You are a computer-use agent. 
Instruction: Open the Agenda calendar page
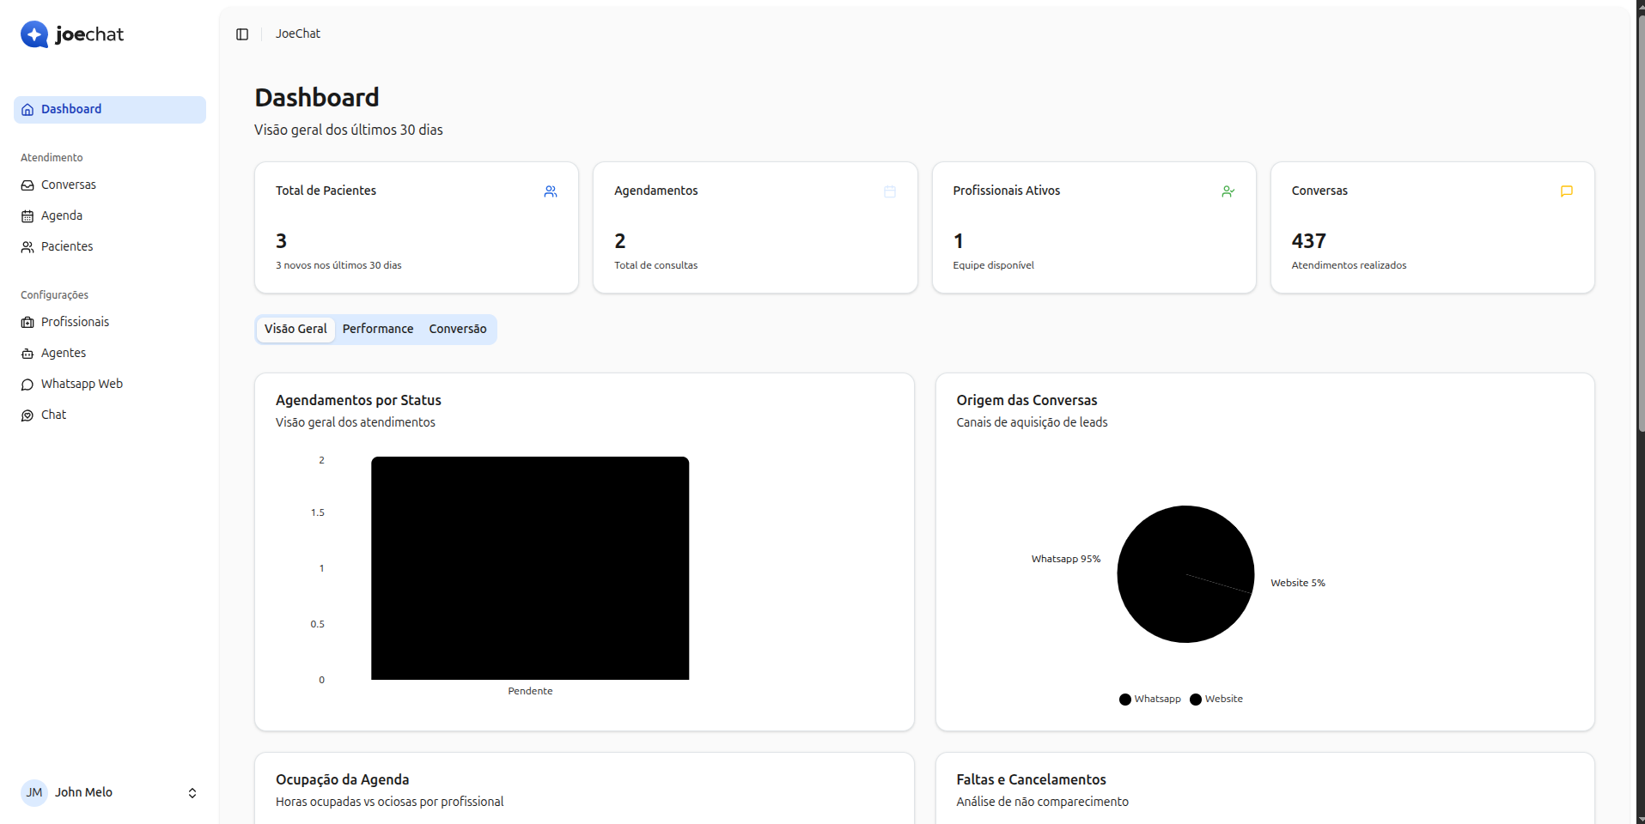[61, 215]
